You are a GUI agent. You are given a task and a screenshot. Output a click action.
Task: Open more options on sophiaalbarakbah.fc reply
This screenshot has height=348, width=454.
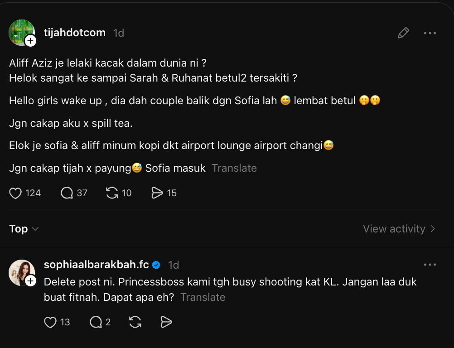[x=430, y=265]
